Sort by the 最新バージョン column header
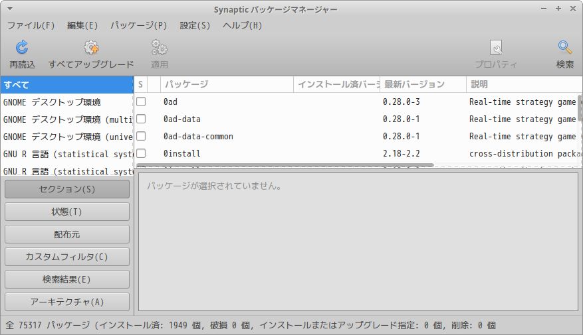The image size is (583, 335). [423, 85]
